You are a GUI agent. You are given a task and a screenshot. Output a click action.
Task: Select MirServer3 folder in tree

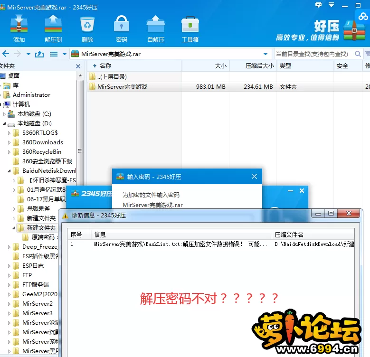click(38, 313)
